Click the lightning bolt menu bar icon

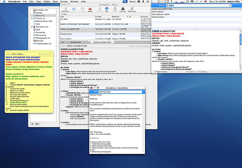[143, 2]
